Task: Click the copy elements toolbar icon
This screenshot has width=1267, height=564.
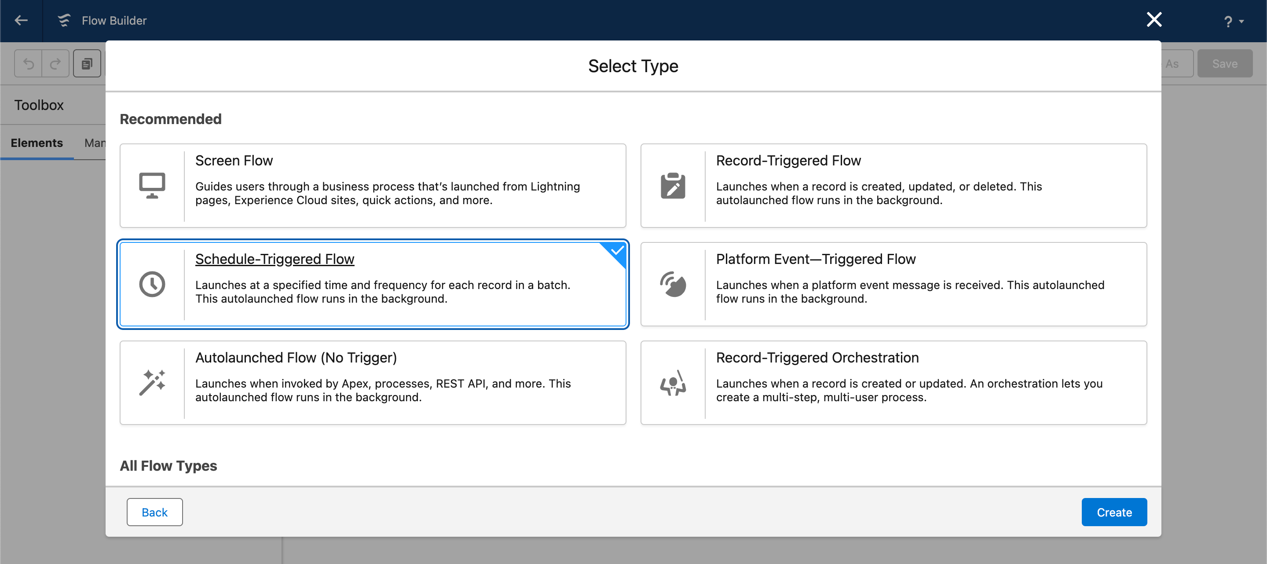Action: tap(87, 63)
